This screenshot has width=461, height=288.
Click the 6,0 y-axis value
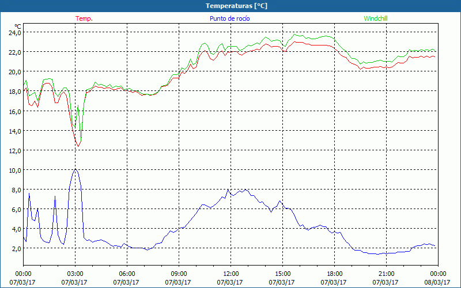point(16,209)
